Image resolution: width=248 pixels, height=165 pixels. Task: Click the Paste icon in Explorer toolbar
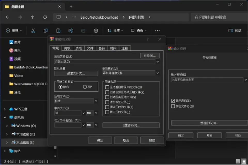point(58,31)
